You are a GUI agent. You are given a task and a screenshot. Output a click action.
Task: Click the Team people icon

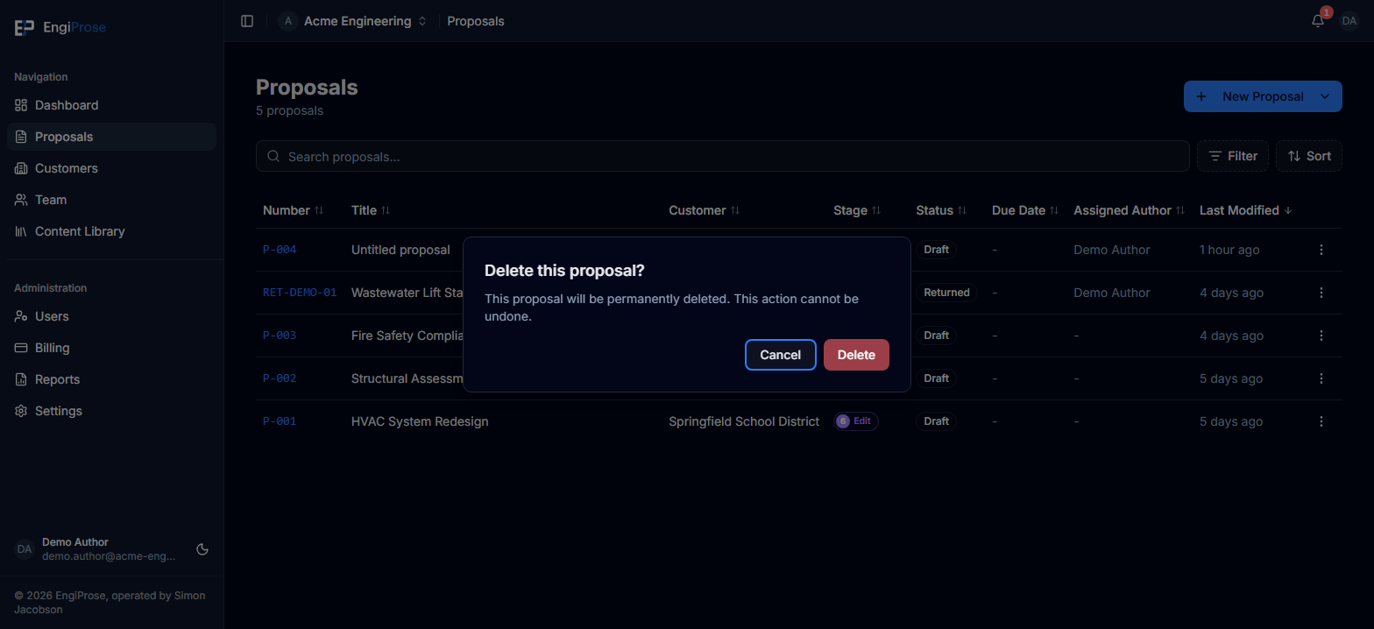(21, 200)
